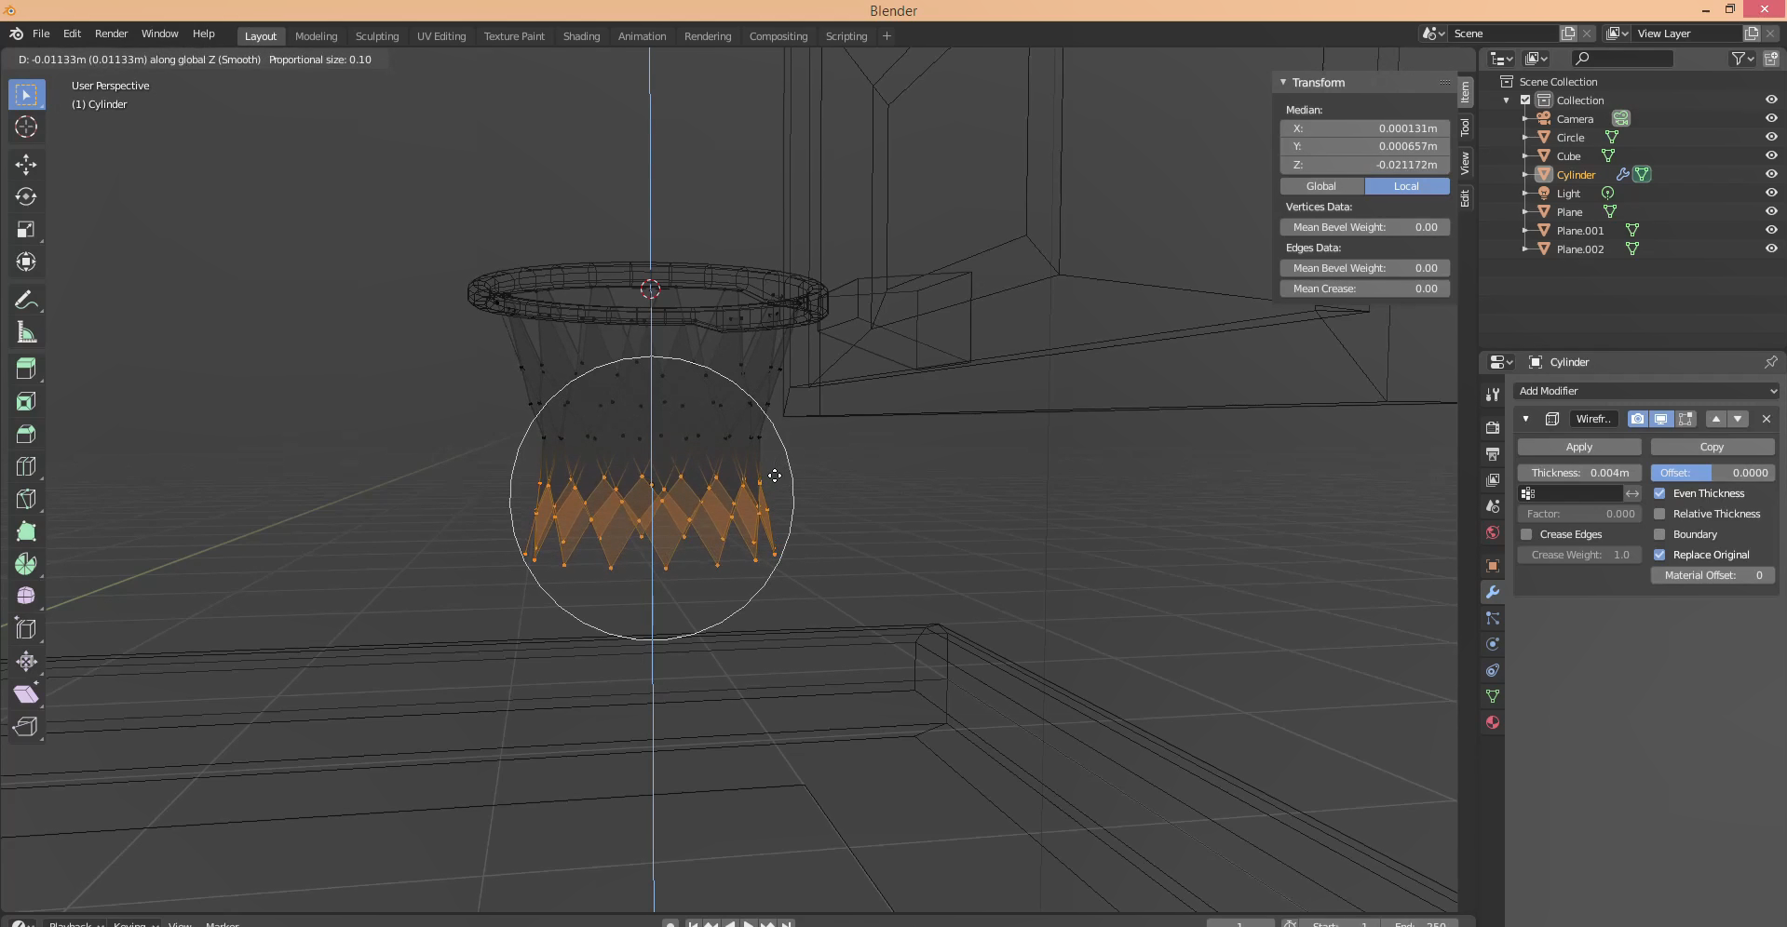The width and height of the screenshot is (1787, 927).
Task: Select the Shear tool
Action: click(x=26, y=694)
